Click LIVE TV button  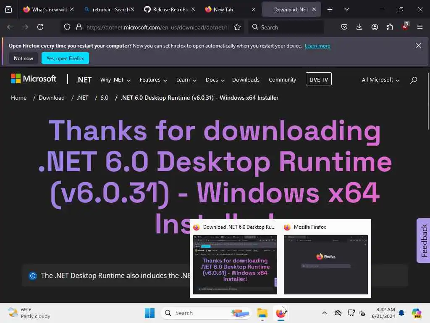tap(318, 79)
